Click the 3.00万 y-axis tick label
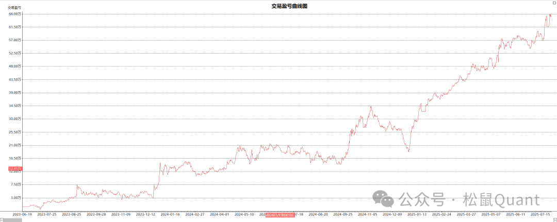This screenshot has height=222, width=557. [x=15, y=198]
